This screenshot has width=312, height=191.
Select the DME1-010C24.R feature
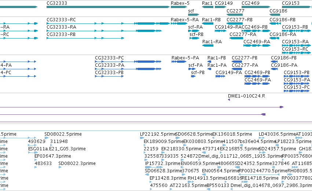click(229, 100)
